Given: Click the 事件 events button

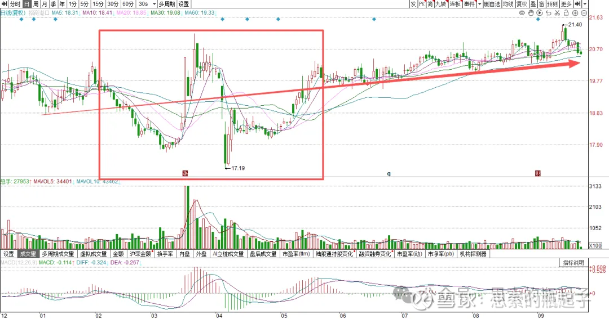Looking at the screenshot, I should coord(469,4).
